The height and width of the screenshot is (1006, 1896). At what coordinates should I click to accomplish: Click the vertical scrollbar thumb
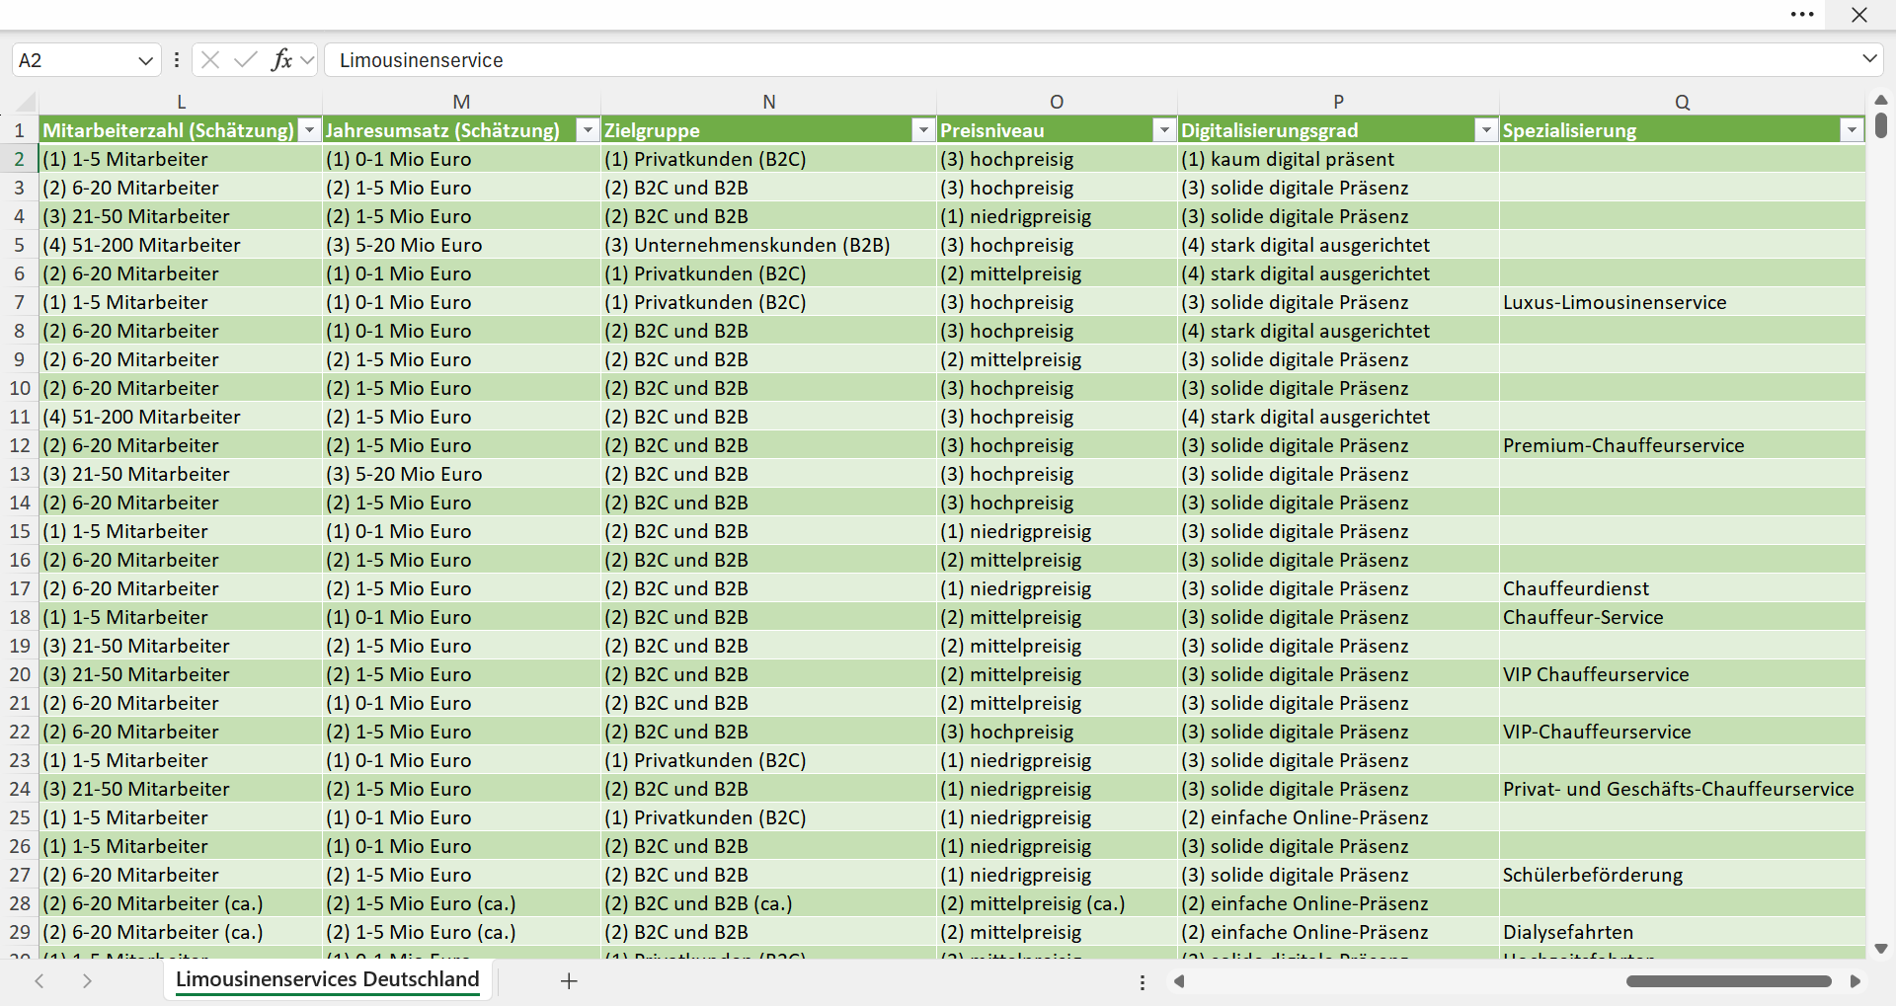(1881, 125)
